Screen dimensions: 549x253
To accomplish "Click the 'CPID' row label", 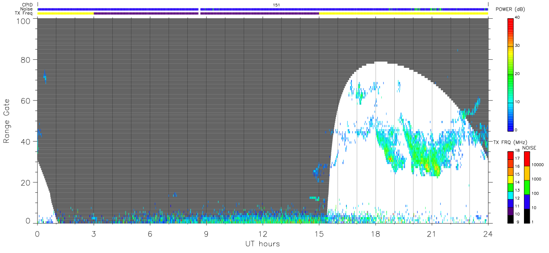I will (27, 4).
